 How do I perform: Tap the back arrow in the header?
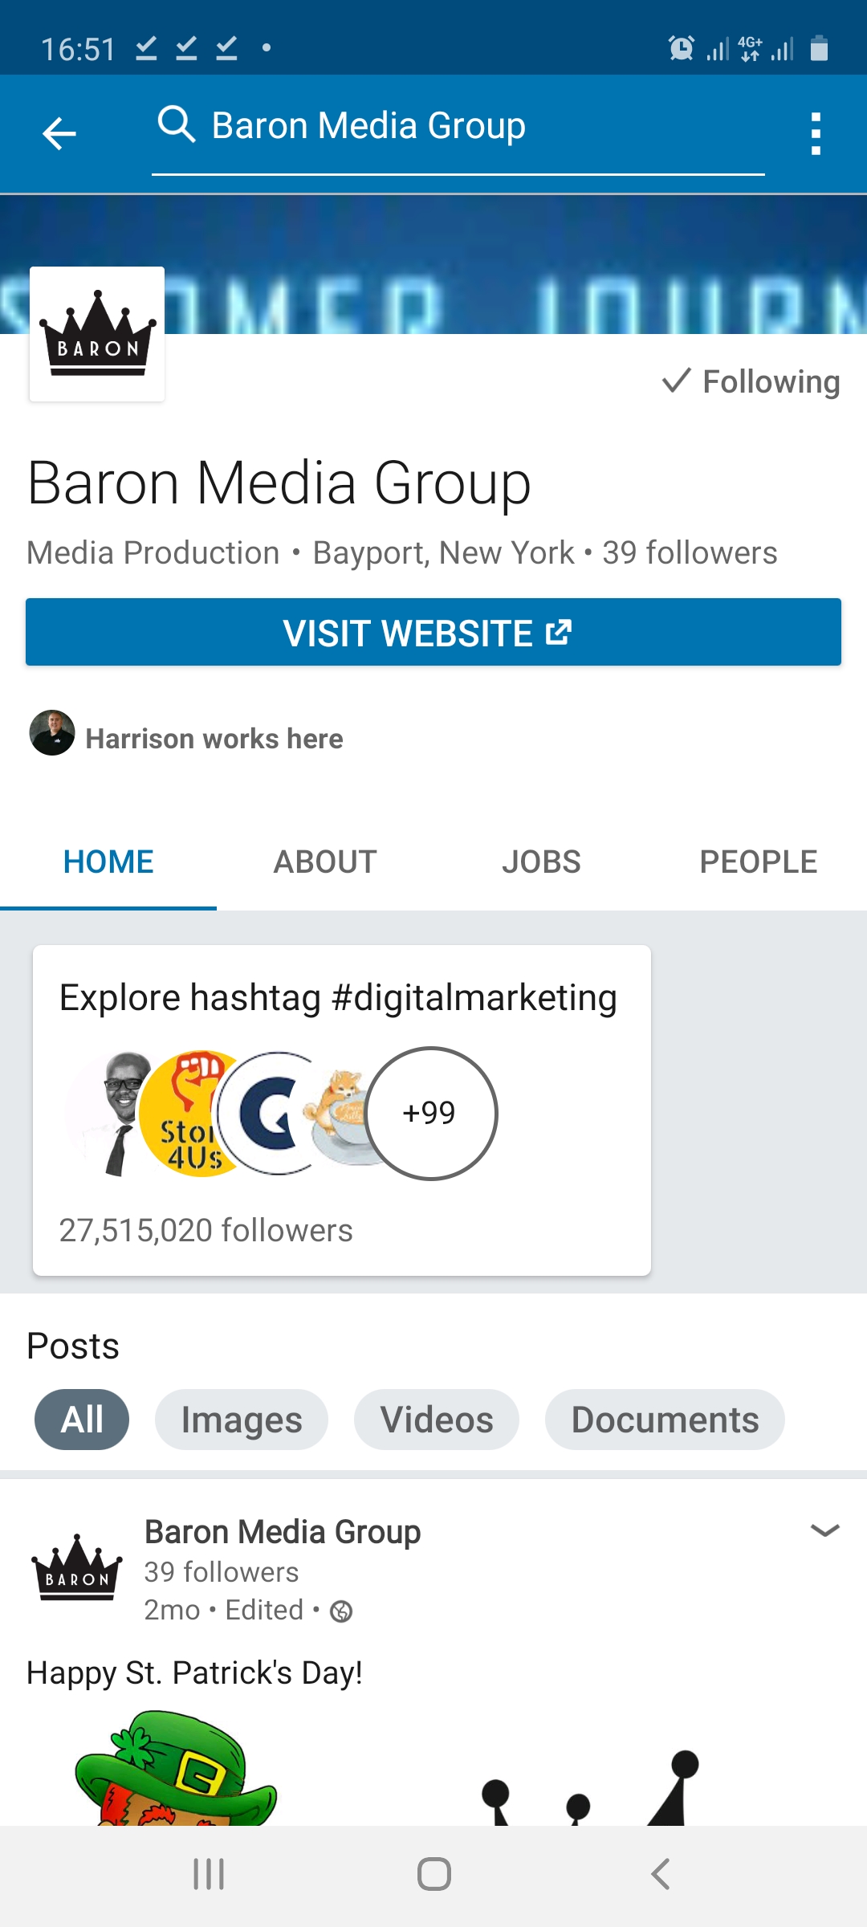pyautogui.click(x=59, y=133)
